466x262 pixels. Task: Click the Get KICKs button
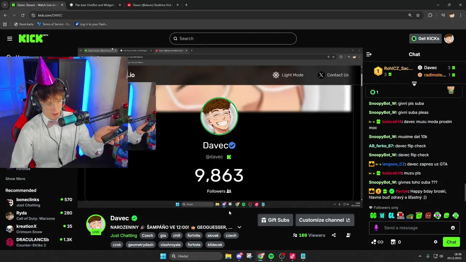coord(426,39)
